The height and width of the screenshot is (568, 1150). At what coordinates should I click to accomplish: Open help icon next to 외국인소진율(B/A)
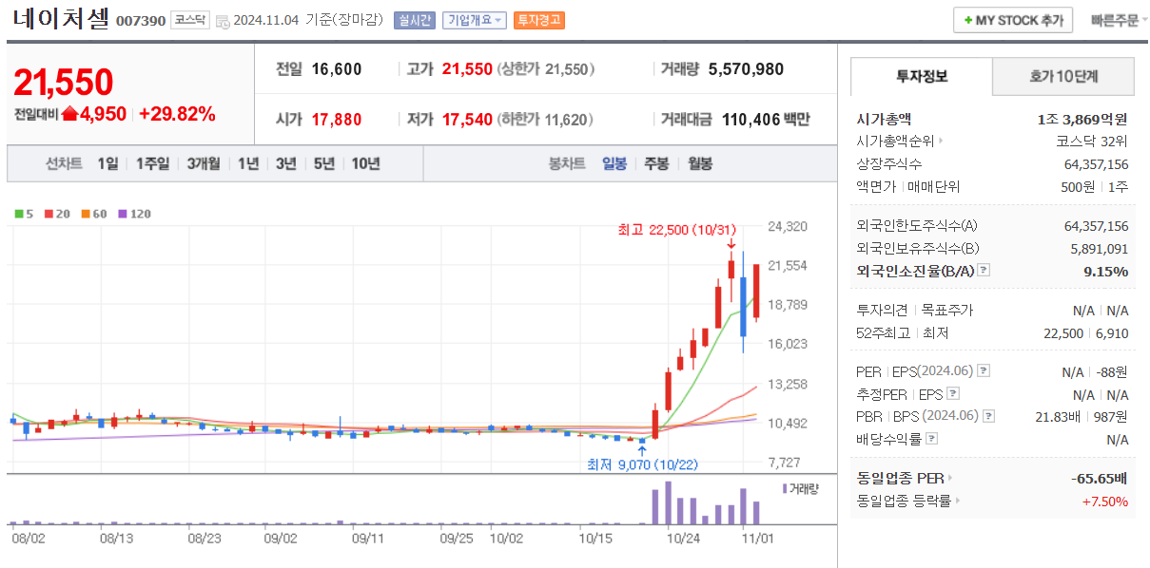[983, 271]
